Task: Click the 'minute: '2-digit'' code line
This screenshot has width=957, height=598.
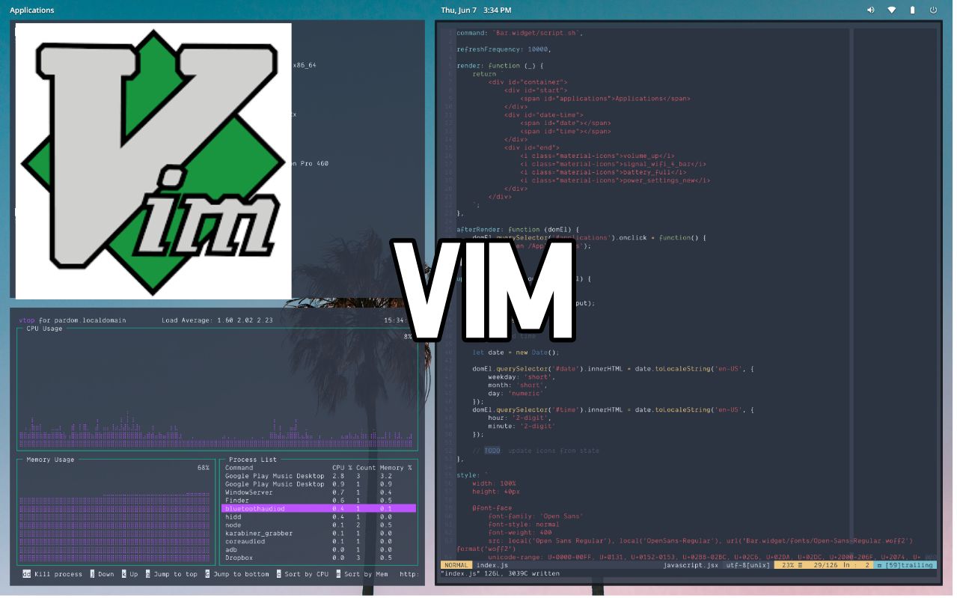Action: 522,426
